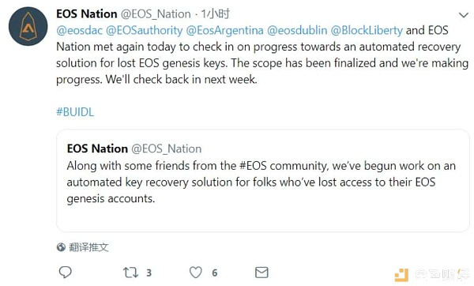Screen dimensions: 474x286
Task: Open the @BlockLiberty mention link
Action: point(367,30)
